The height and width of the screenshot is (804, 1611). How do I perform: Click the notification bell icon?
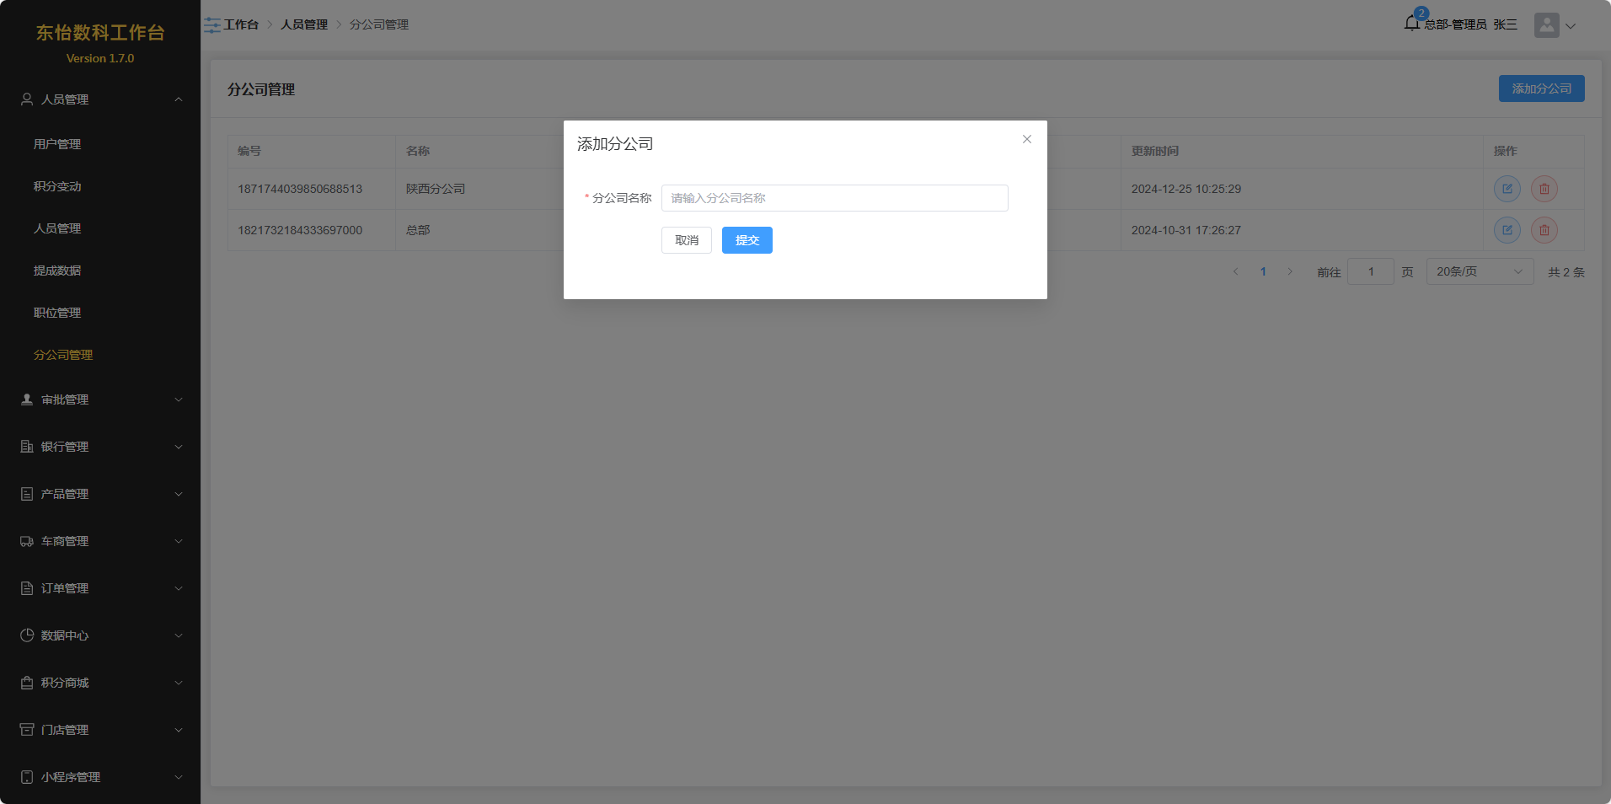1412,24
